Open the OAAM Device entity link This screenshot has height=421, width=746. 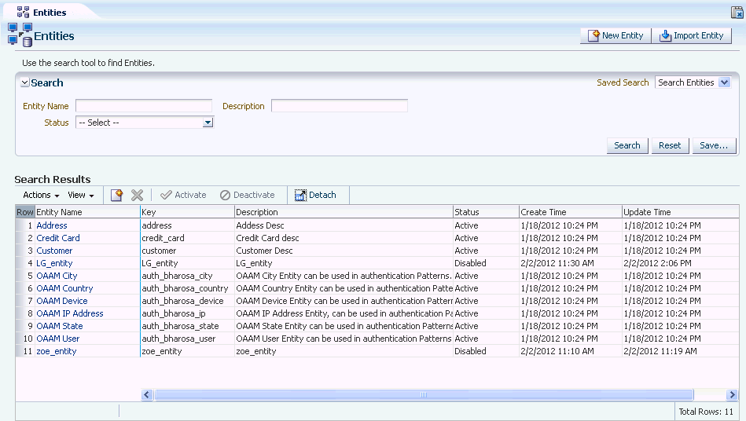pos(62,301)
